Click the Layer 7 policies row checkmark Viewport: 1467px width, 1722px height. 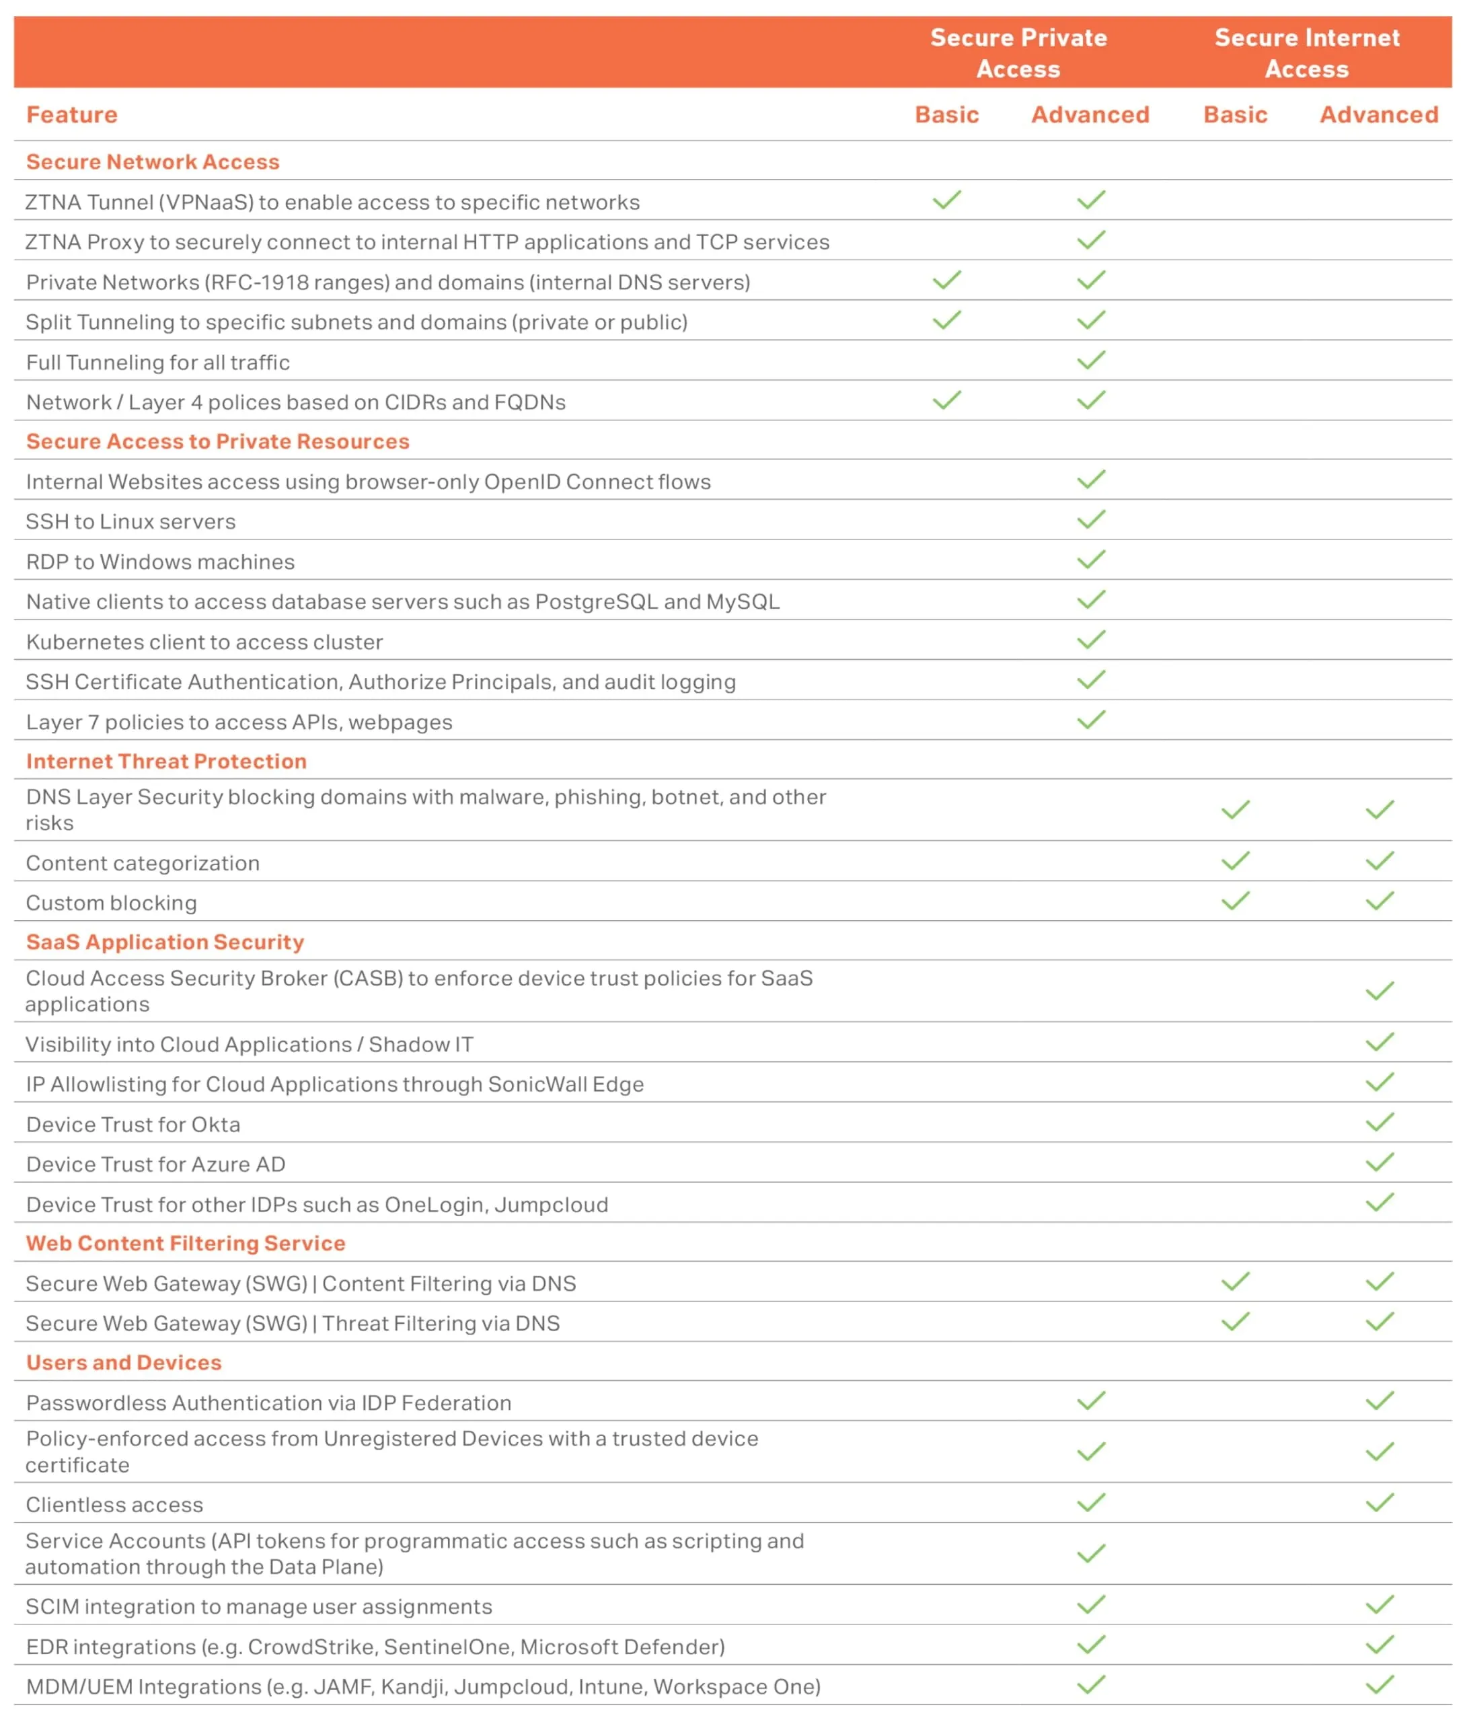coord(1090,720)
